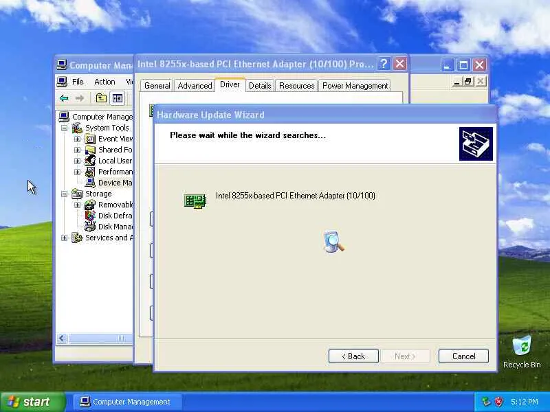This screenshot has height=412, width=550.
Task: Click the Event Viewer icon
Action: tap(90, 139)
